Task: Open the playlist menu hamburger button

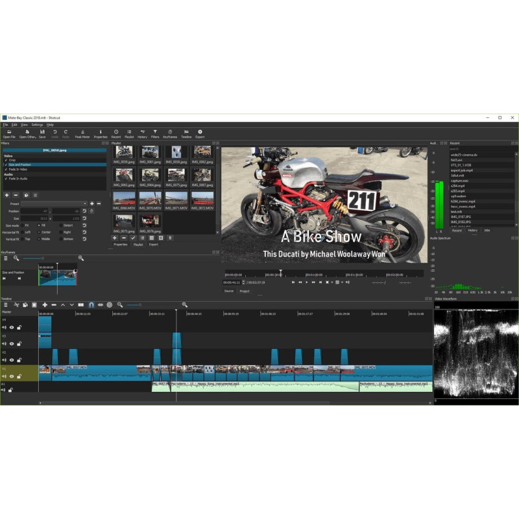Action: (170, 238)
